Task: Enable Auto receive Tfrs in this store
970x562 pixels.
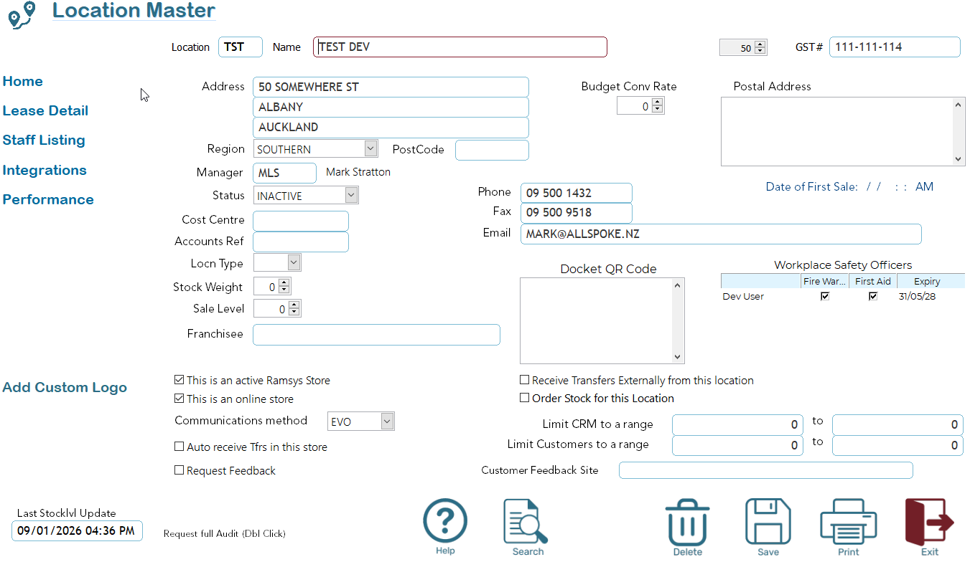Action: 179,447
